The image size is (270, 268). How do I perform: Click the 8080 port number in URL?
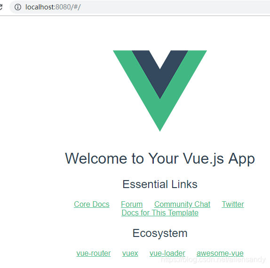pyautogui.click(x=63, y=7)
